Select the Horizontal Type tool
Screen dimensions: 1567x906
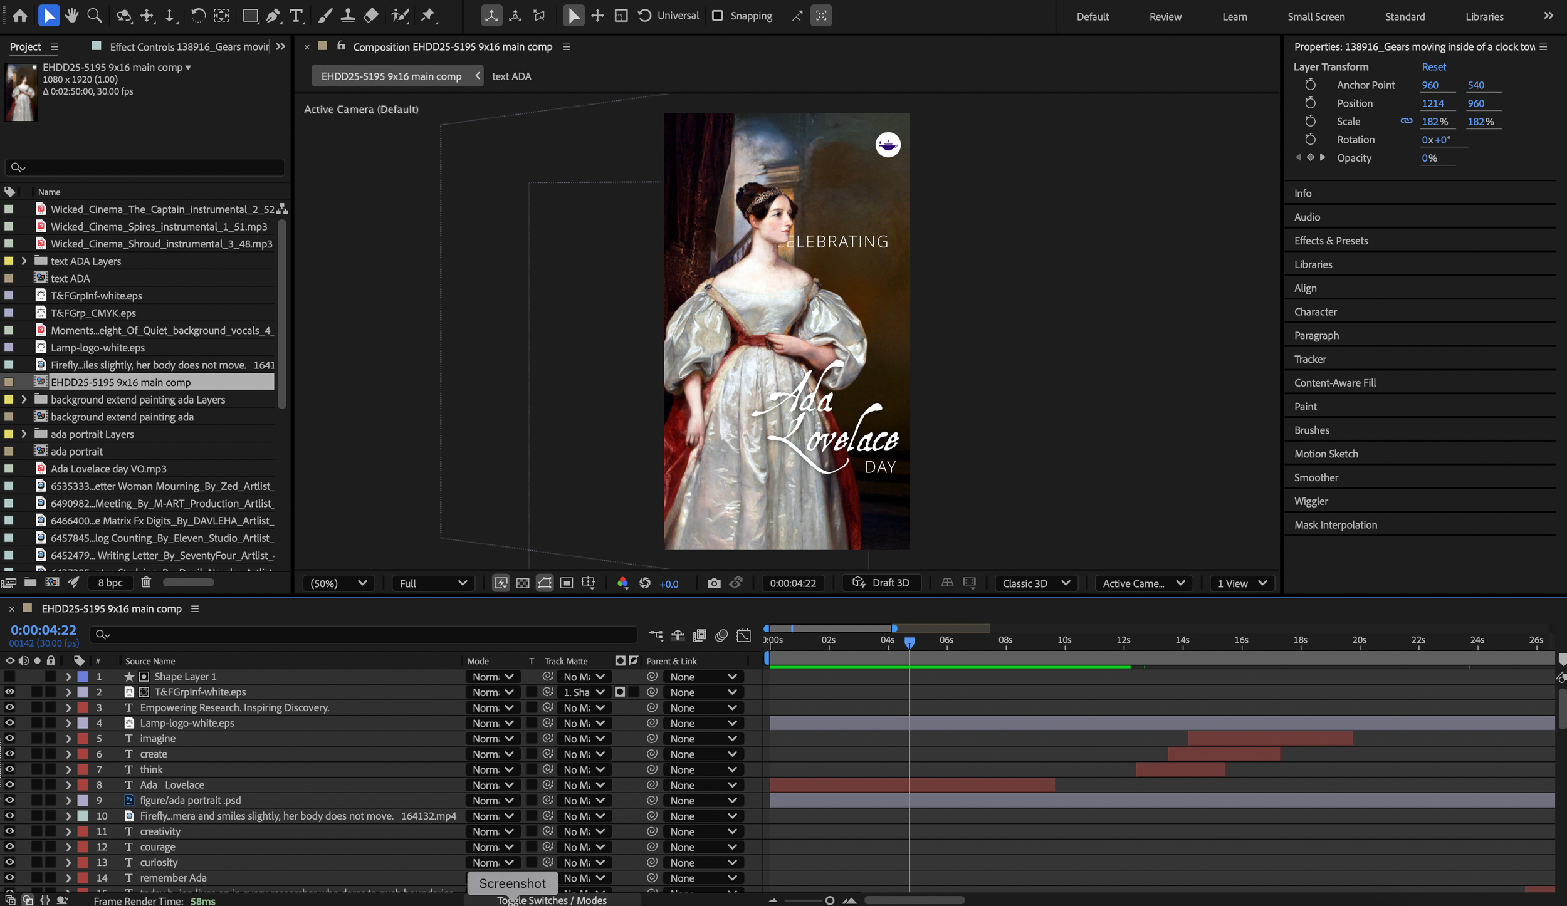pos(296,16)
